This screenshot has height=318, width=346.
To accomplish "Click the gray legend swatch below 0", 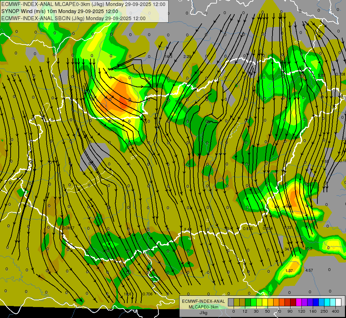I will [x=231, y=302].
